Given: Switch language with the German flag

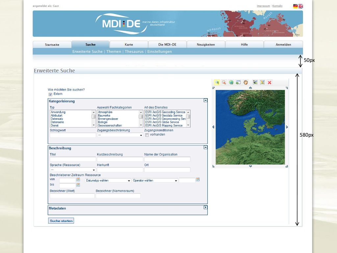Looking at the screenshot, I should pyautogui.click(x=296, y=6).
